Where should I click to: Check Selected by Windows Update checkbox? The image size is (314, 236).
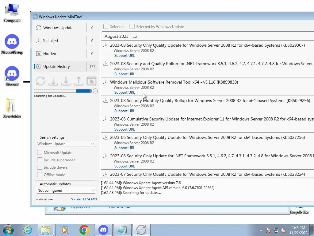[132, 26]
